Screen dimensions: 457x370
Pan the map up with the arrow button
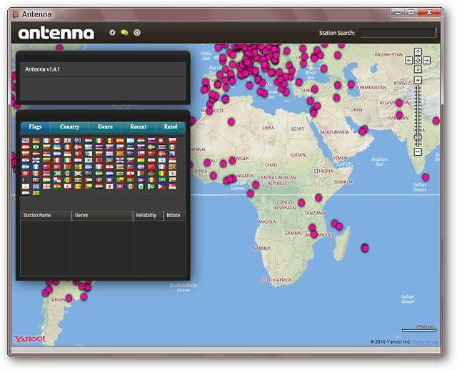[x=418, y=52]
